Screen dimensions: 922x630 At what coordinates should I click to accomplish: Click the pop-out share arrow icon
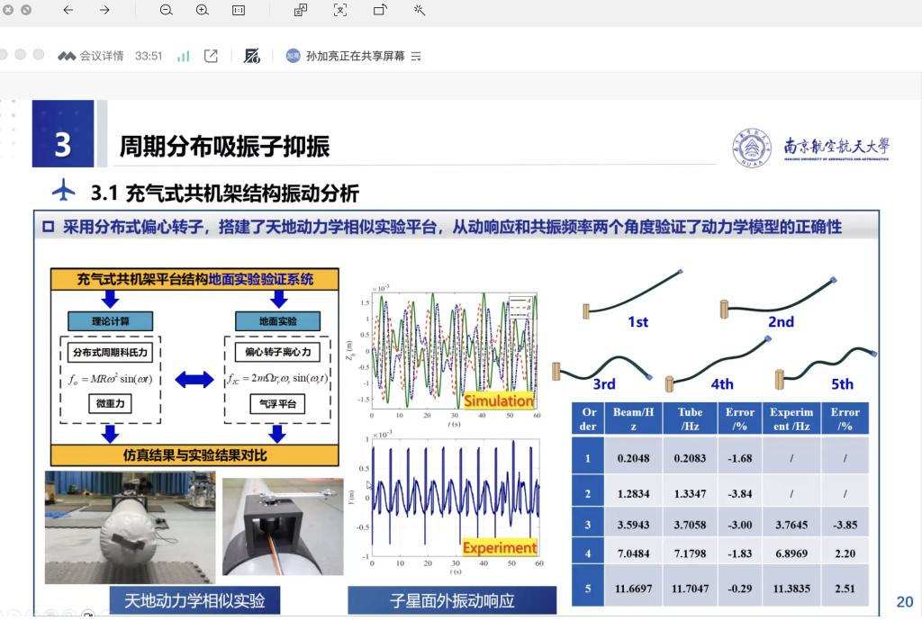(211, 56)
